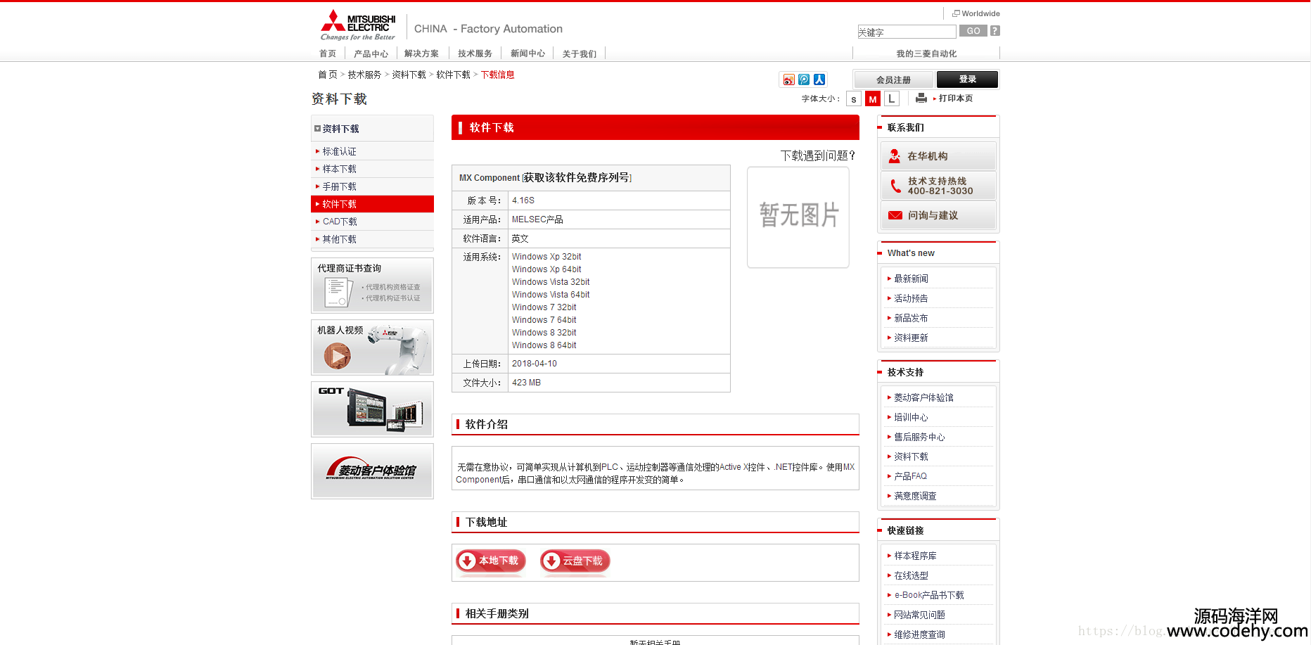Click the 技术支持热线 hotline button

tap(938, 186)
